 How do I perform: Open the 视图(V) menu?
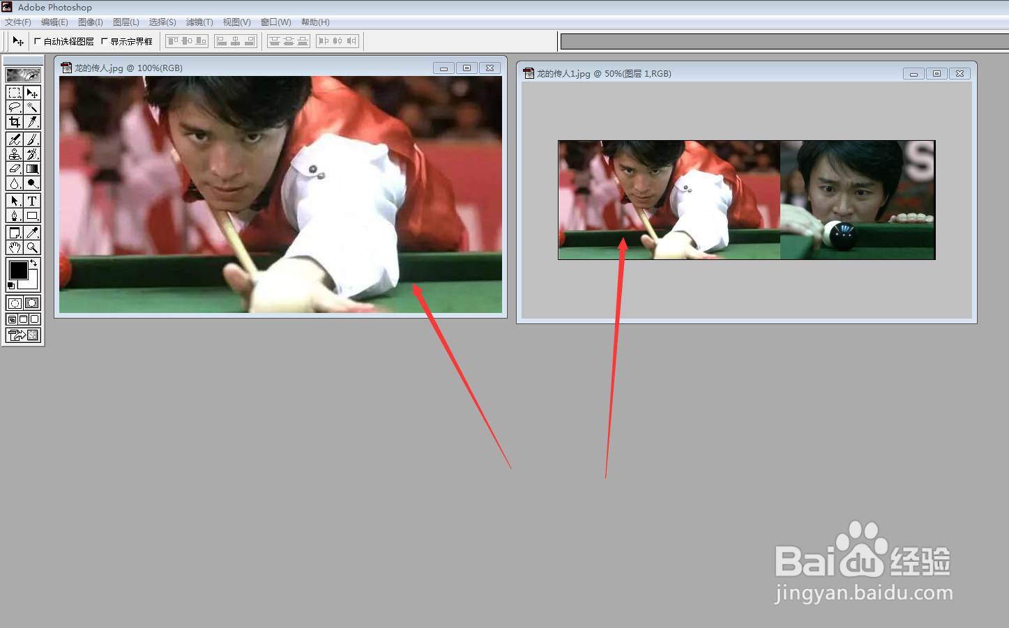237,22
